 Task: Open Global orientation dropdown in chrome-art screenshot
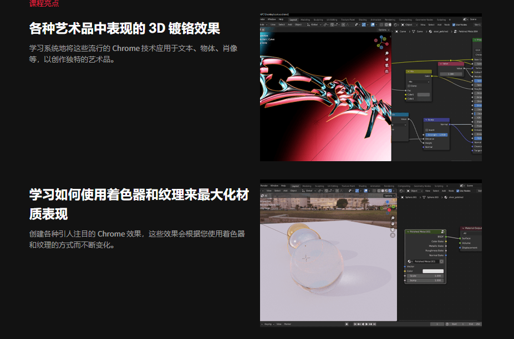314,24
